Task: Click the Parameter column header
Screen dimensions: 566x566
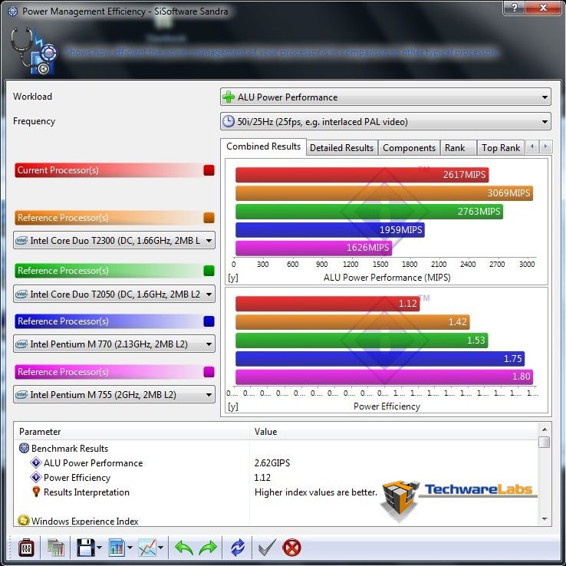Action: pos(132,432)
